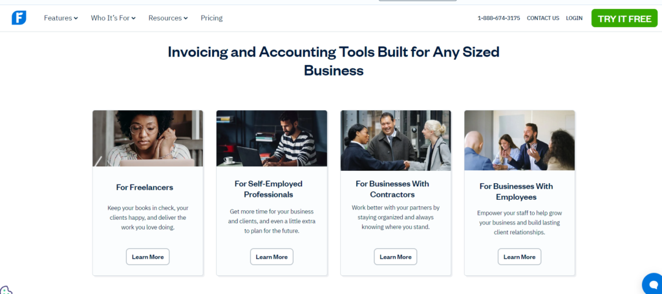Click Learn More for Businesses With Employees
Screen dimensions: 662x294
coord(519,257)
